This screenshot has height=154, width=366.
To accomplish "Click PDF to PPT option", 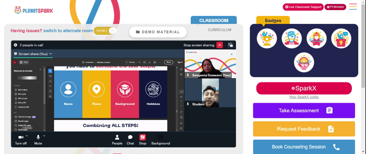I will 20,103.
